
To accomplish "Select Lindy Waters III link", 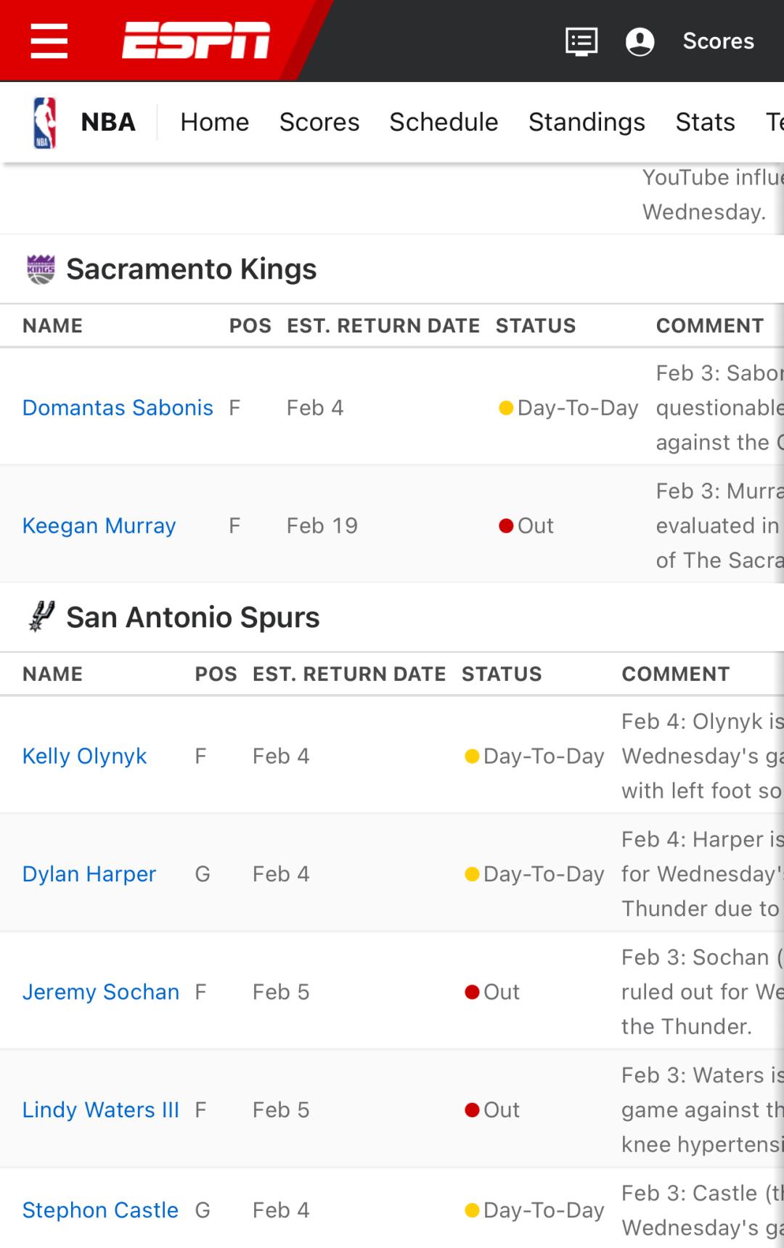I will click(101, 1110).
